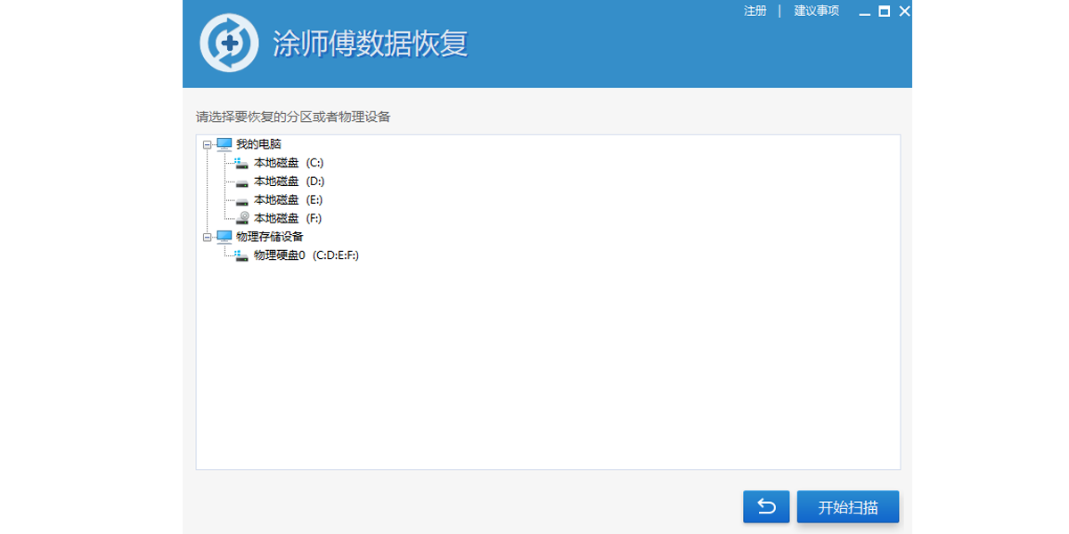Collapse the 物理存储设备 tree node
The height and width of the screenshot is (534, 1069).
(207, 237)
